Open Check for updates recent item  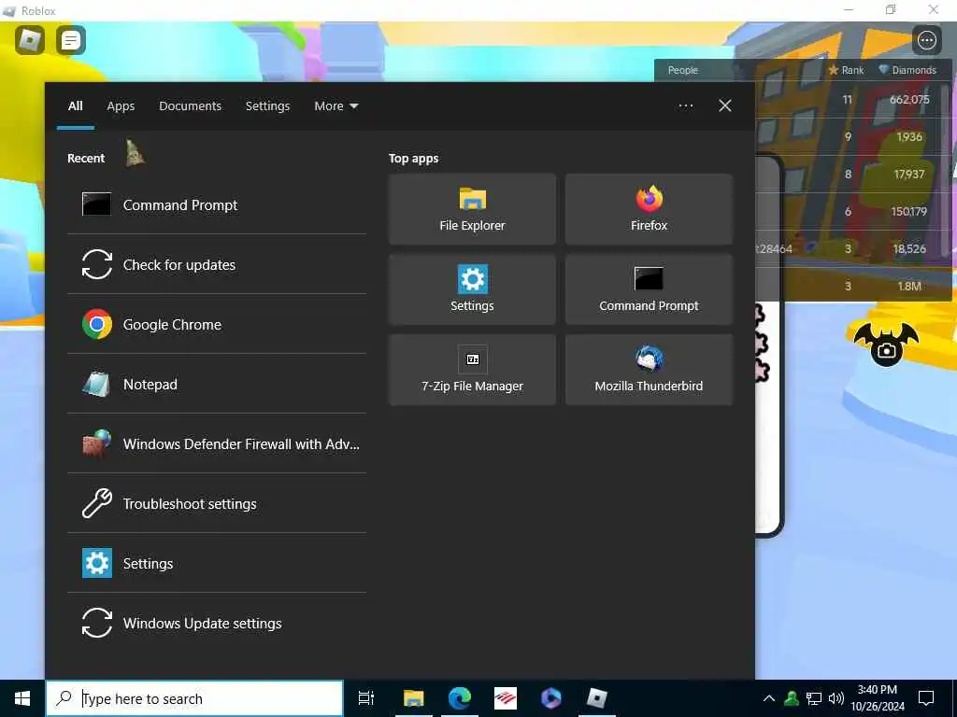click(x=217, y=264)
